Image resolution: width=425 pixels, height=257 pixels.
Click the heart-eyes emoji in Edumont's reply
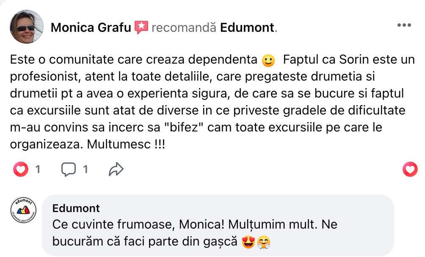(x=247, y=242)
